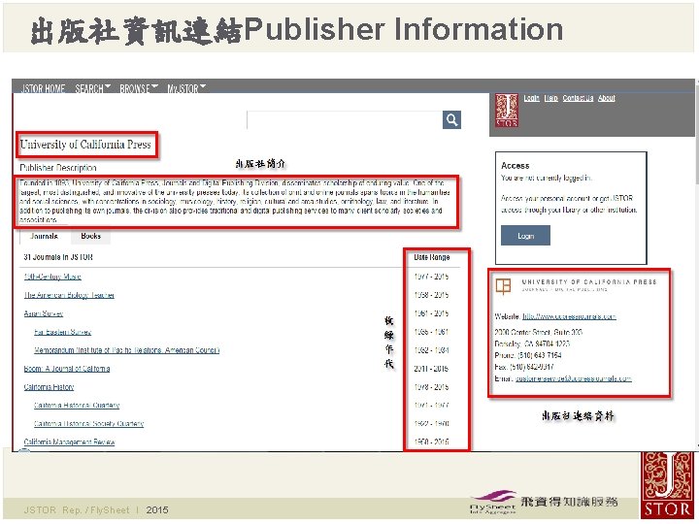
Task: Expand the MyJSTOR dropdown menu
Action: [186, 88]
